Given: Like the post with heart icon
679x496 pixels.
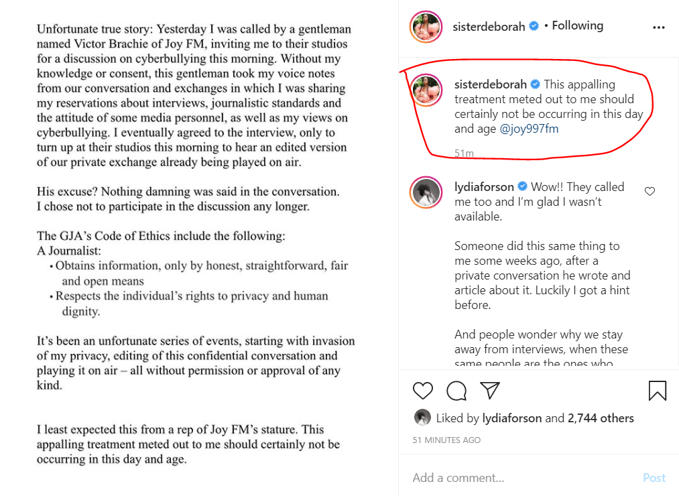Looking at the screenshot, I should (x=423, y=390).
